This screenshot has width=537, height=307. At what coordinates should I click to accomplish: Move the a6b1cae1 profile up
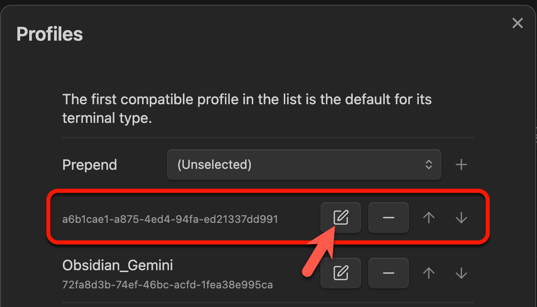(429, 218)
